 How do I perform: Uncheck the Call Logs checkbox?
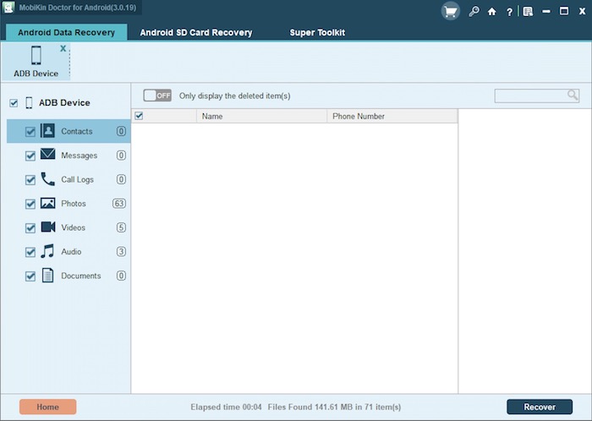click(x=30, y=180)
